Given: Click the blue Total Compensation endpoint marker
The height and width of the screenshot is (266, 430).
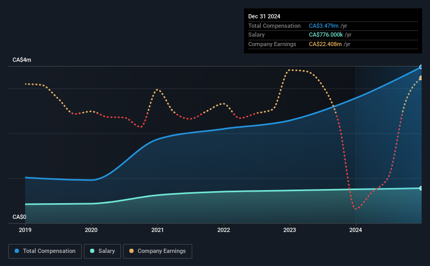Looking at the screenshot, I should point(421,67).
